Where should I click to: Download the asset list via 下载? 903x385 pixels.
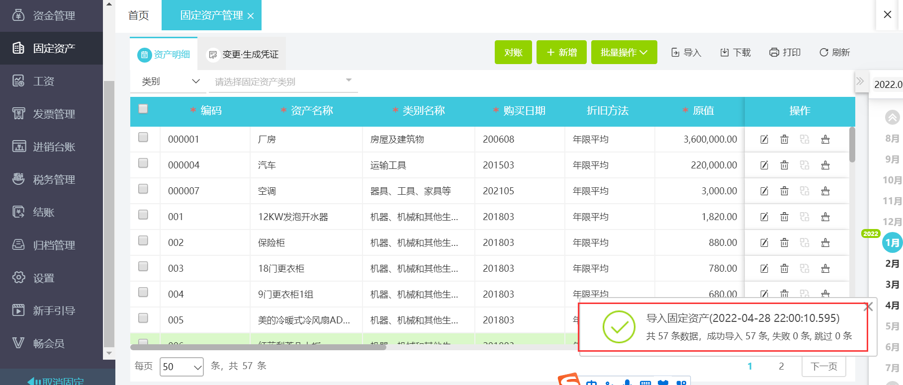click(x=735, y=53)
